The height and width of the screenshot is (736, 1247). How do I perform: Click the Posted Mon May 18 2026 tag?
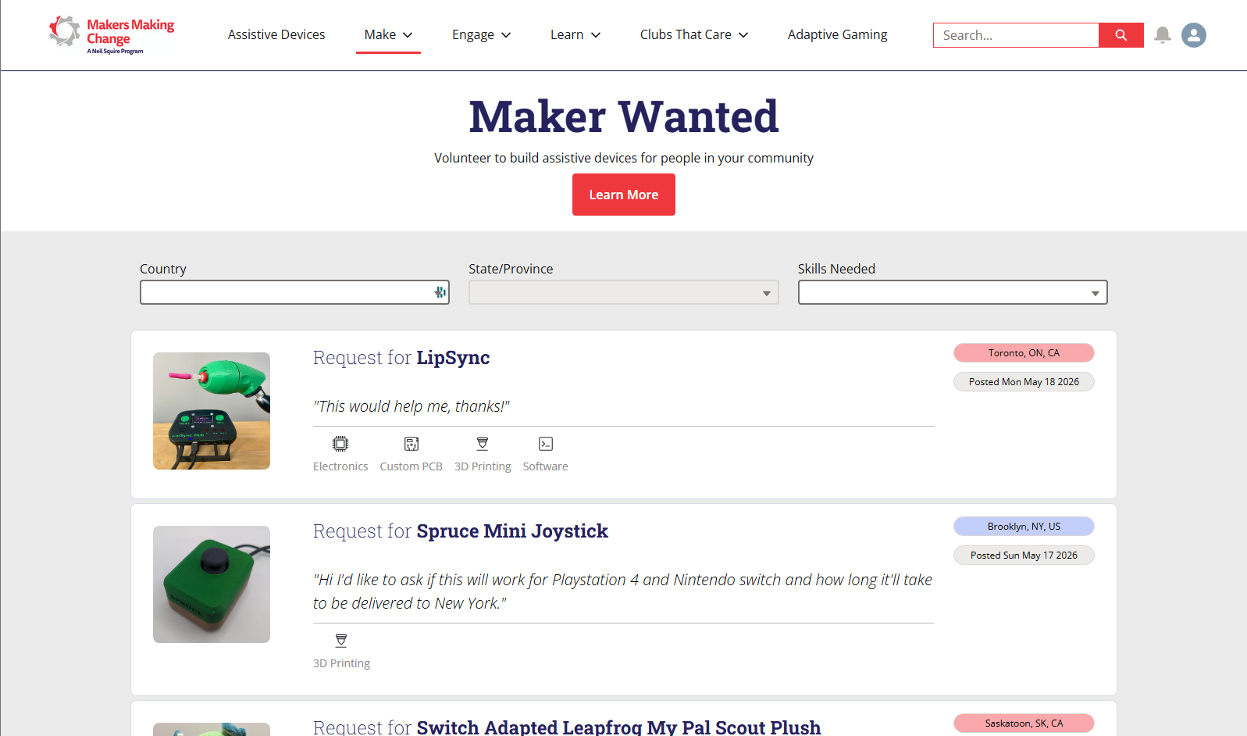point(1024,382)
